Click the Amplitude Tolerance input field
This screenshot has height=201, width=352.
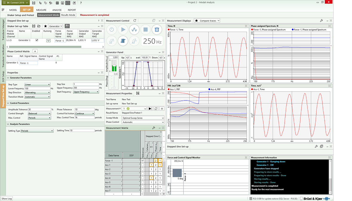(39, 109)
